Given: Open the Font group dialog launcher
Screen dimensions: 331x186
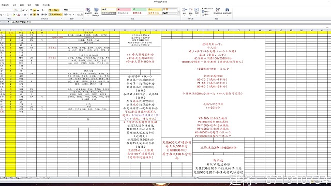Looking at the screenshot, I should pos(27,19).
